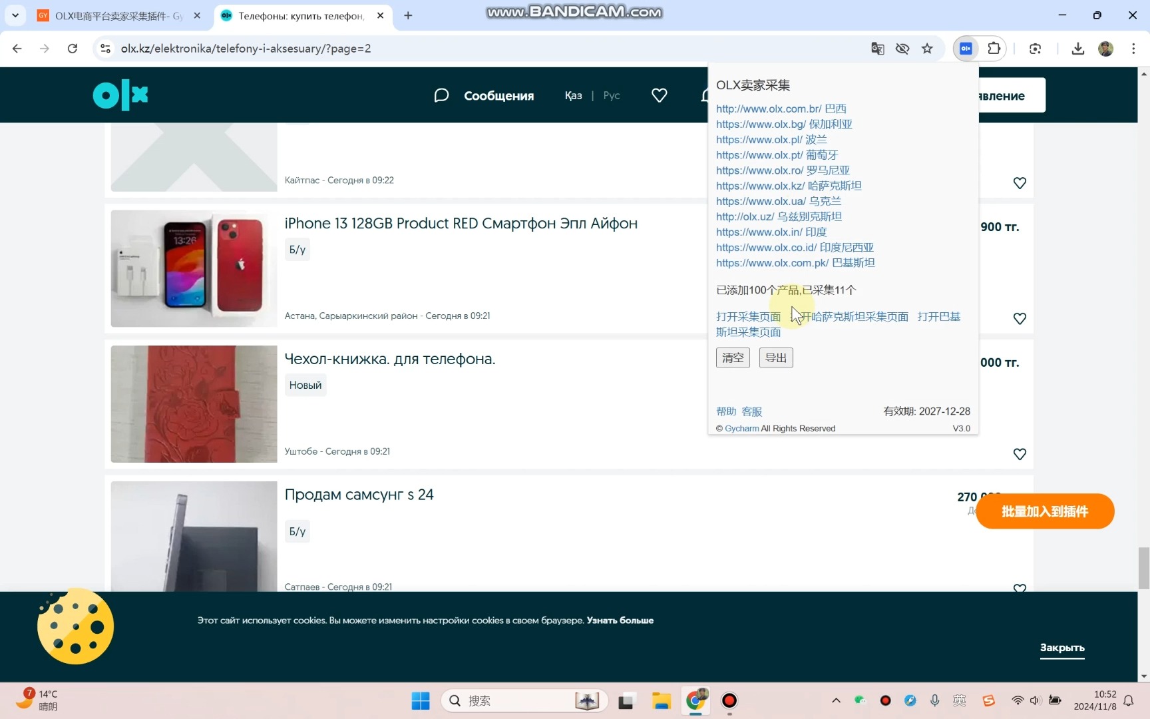The width and height of the screenshot is (1150, 719).
Task: Open the OLX seller collector extension icon
Action: click(x=966, y=49)
